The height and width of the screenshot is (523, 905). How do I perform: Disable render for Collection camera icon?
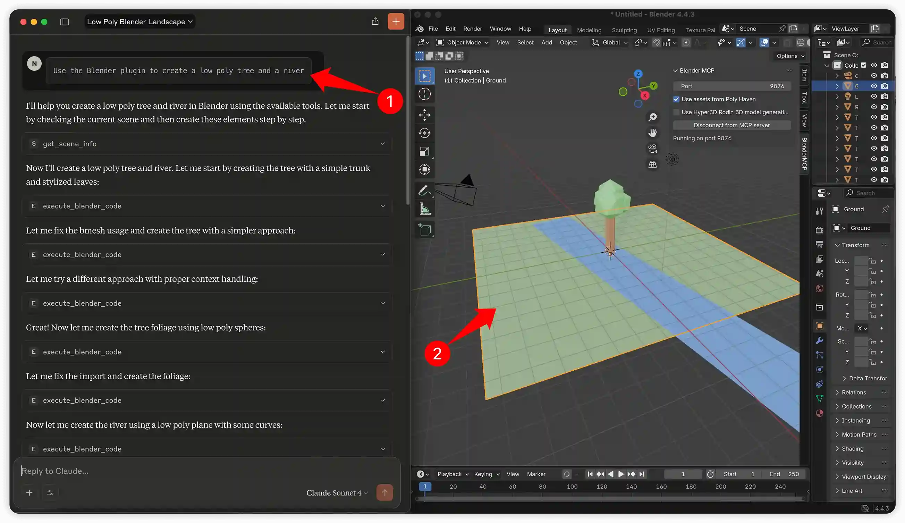[885, 65]
